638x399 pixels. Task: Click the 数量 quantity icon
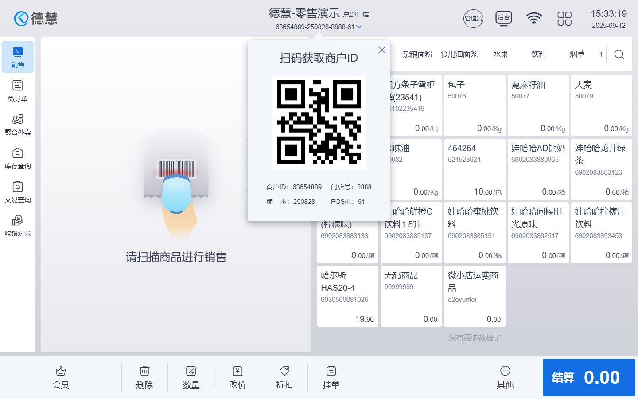[191, 371]
